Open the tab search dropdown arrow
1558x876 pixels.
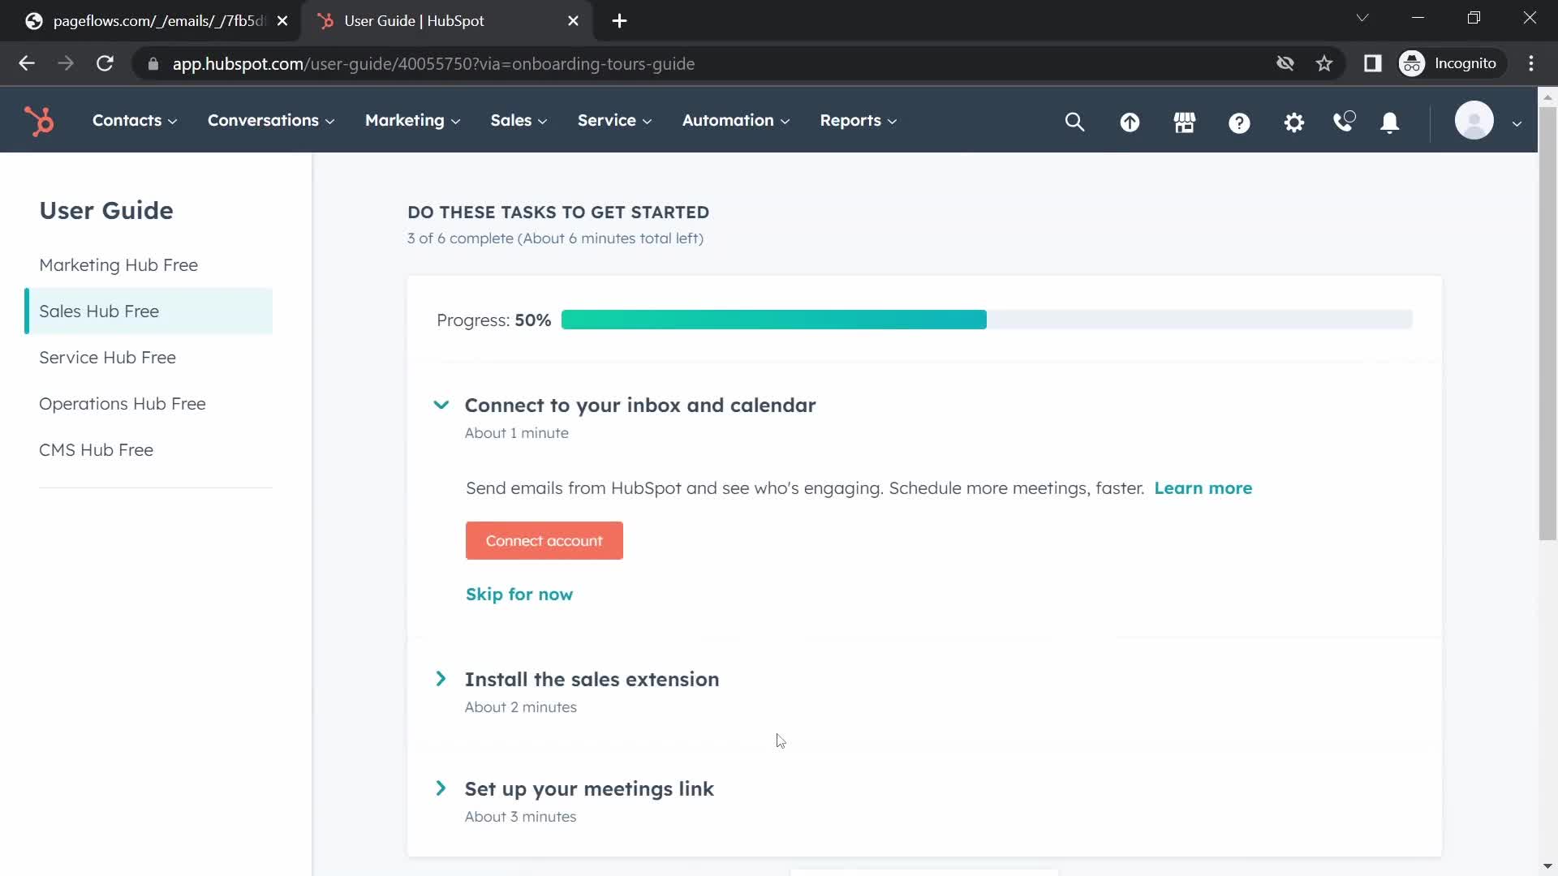click(x=1362, y=18)
